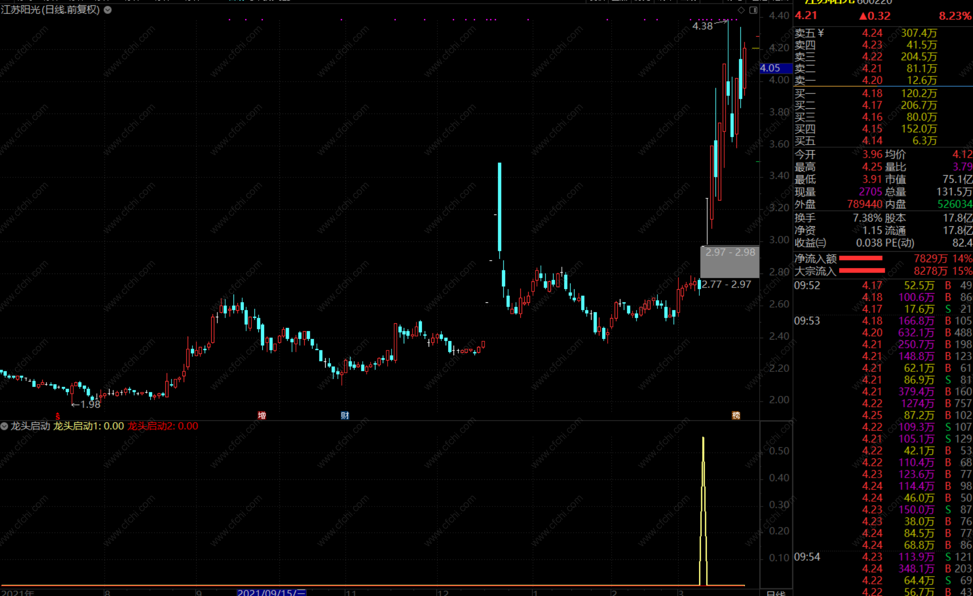Screen dimensions: 973x596
Task: Click the blue 财 financial report marker
Action: 345,415
